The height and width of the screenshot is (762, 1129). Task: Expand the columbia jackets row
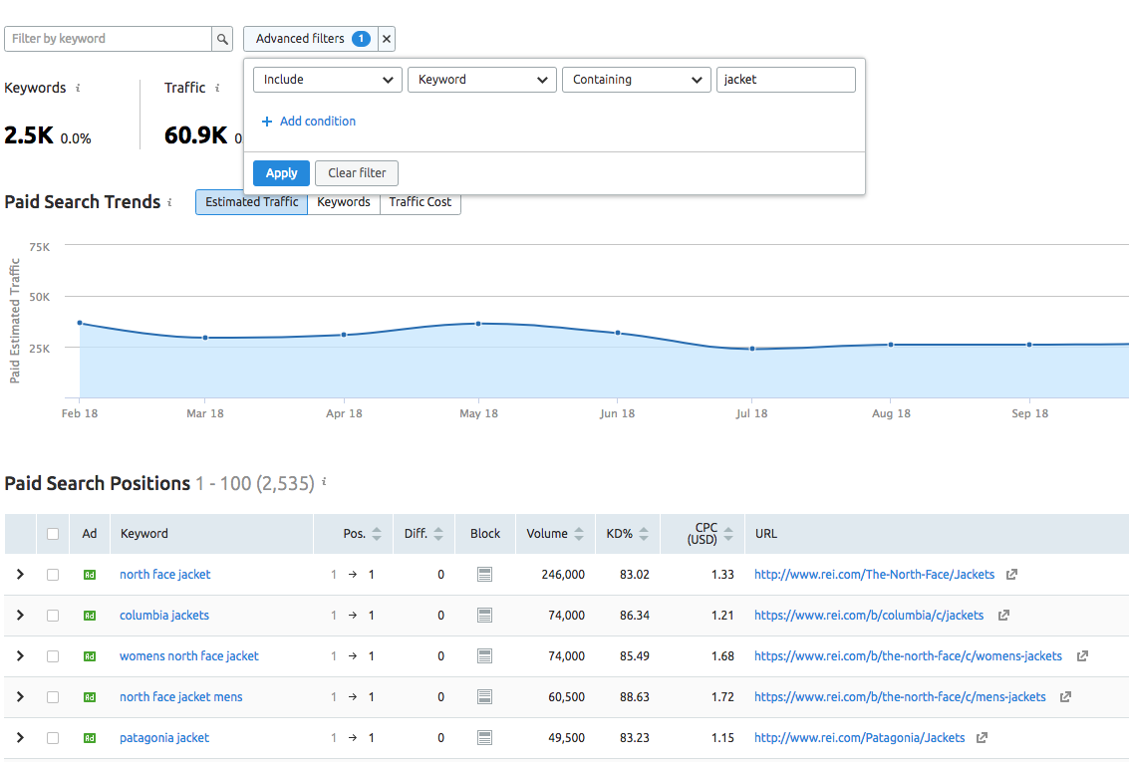(20, 616)
